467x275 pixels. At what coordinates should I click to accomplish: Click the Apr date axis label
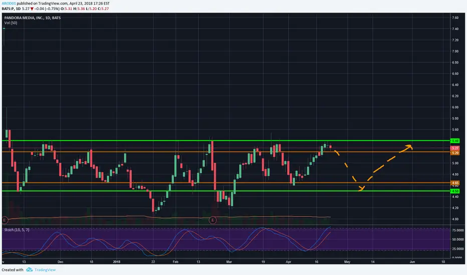coord(288,262)
